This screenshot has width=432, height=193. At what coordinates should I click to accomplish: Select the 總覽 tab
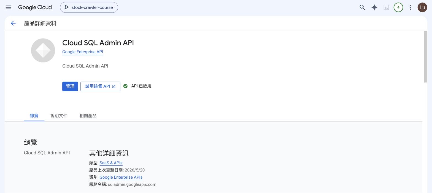click(34, 116)
